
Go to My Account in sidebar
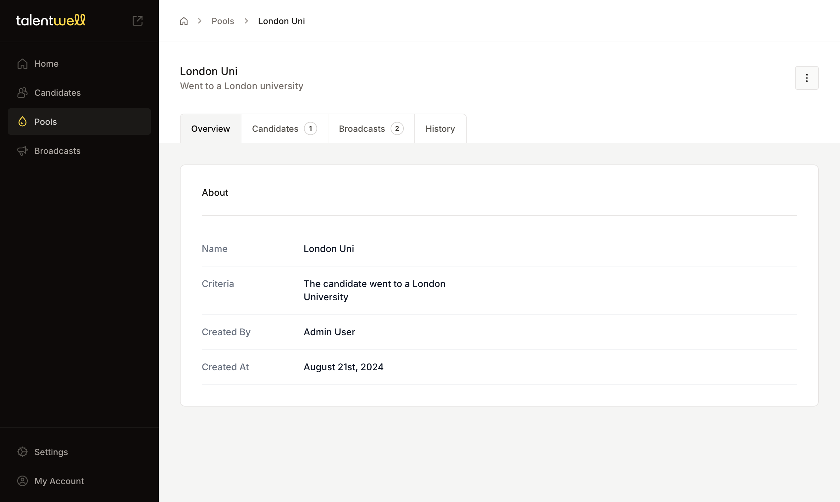click(59, 481)
